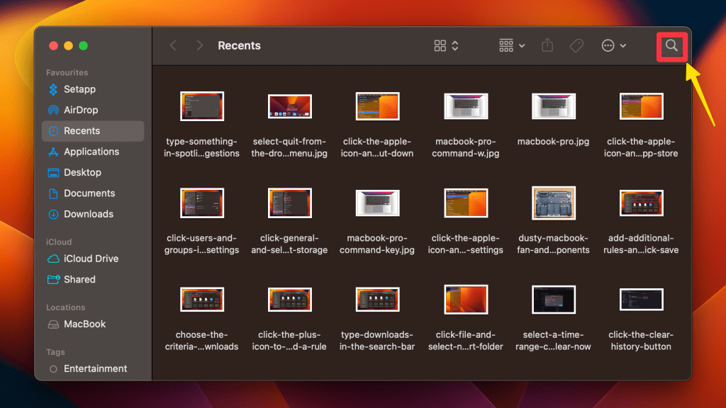The height and width of the screenshot is (408, 726).
Task: Open AirDrop from the sidebar
Action: point(80,110)
